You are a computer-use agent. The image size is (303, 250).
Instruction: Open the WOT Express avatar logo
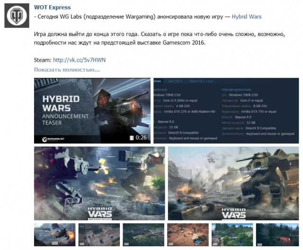17,16
